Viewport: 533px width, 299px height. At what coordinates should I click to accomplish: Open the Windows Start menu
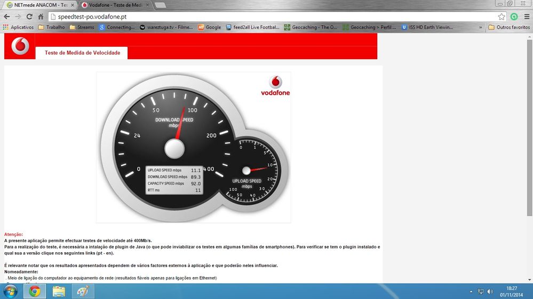tap(10, 291)
